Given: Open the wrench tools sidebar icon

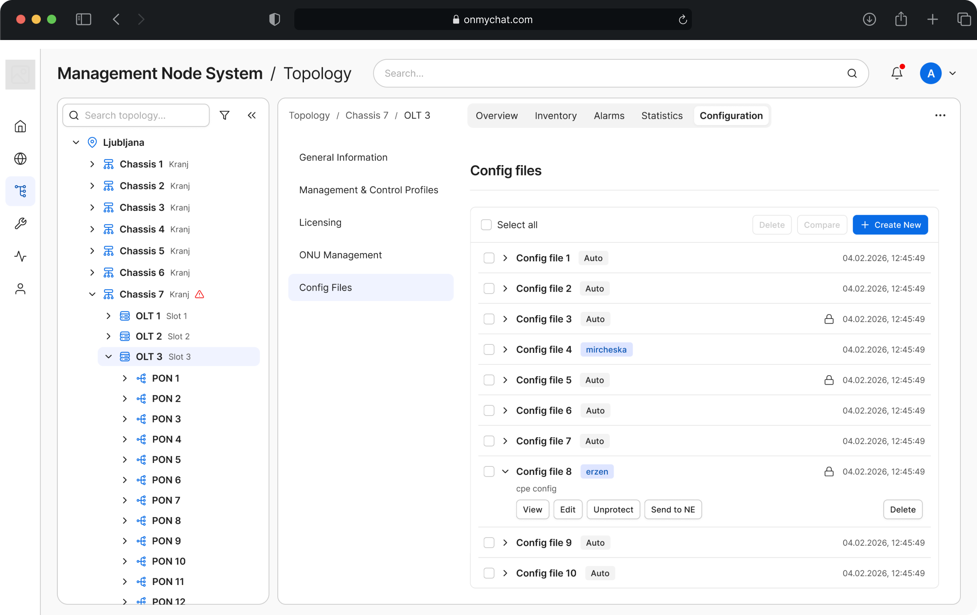Looking at the screenshot, I should (20, 223).
